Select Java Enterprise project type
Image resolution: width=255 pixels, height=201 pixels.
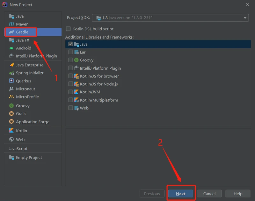pos(30,65)
